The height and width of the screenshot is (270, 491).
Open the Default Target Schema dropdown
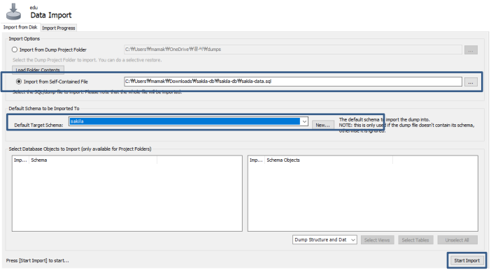coord(304,121)
